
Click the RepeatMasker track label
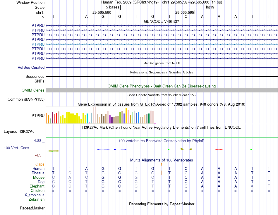pos(32,208)
